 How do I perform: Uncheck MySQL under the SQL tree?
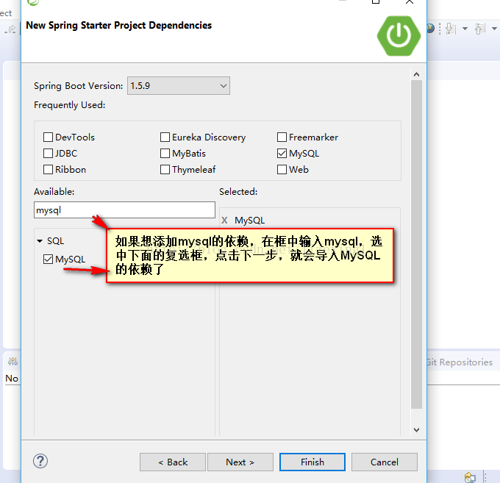[x=48, y=260]
